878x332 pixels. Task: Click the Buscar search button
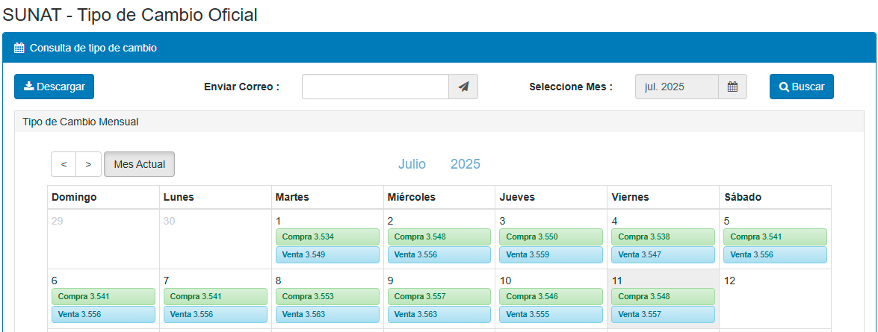[x=801, y=87]
